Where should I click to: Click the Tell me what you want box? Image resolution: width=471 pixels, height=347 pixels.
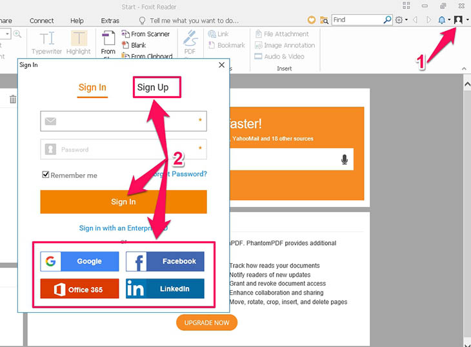[194, 21]
